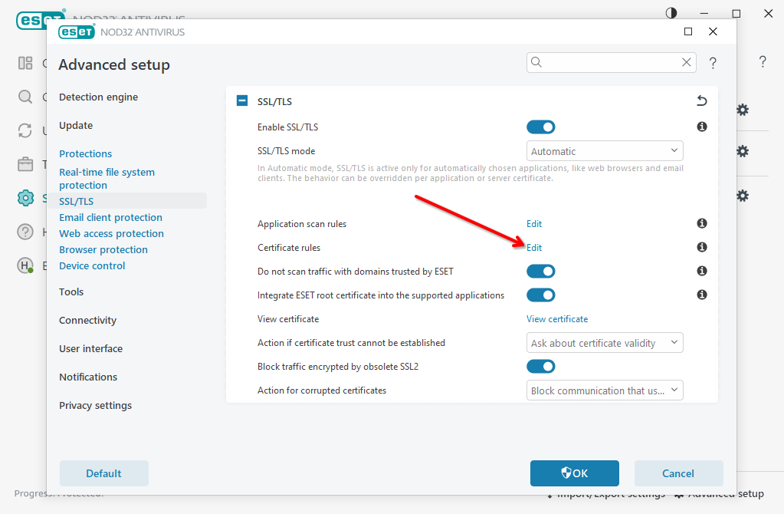The width and height of the screenshot is (784, 514).
Task: Open the overview icon in main window sidebar
Action: click(25, 63)
